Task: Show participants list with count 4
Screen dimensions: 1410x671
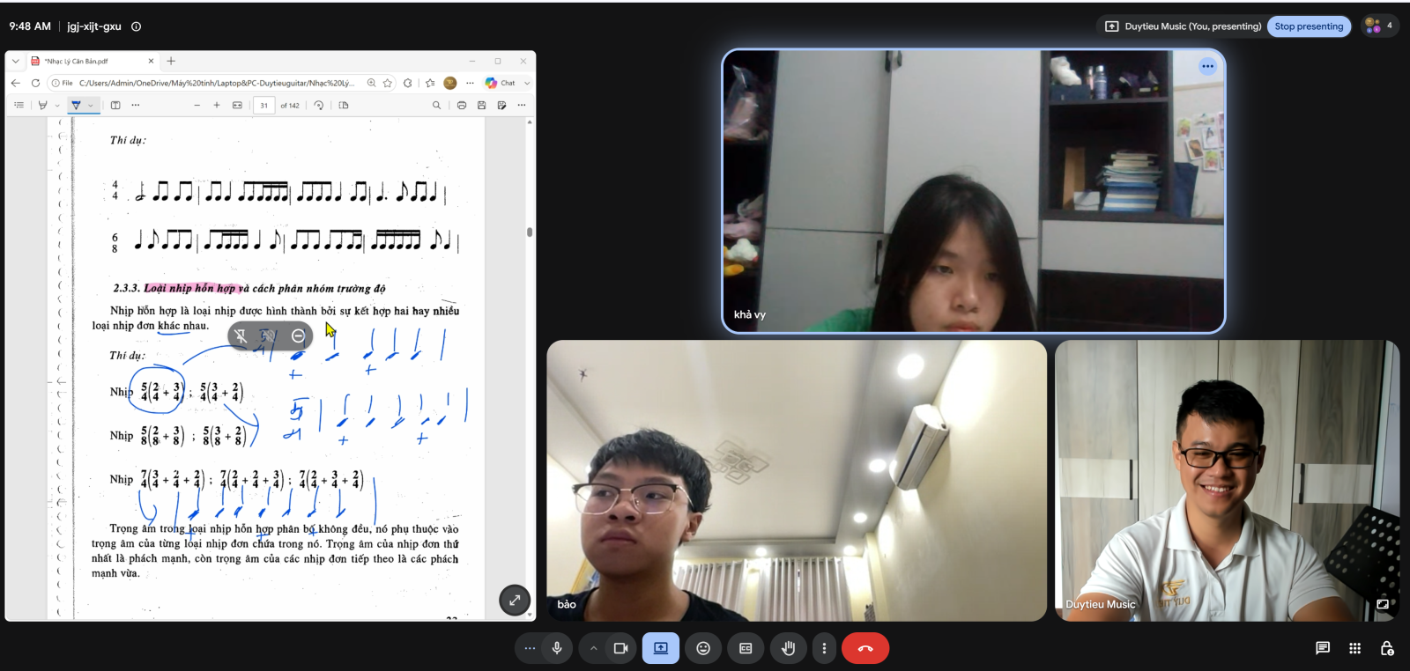Action: coord(1379,26)
